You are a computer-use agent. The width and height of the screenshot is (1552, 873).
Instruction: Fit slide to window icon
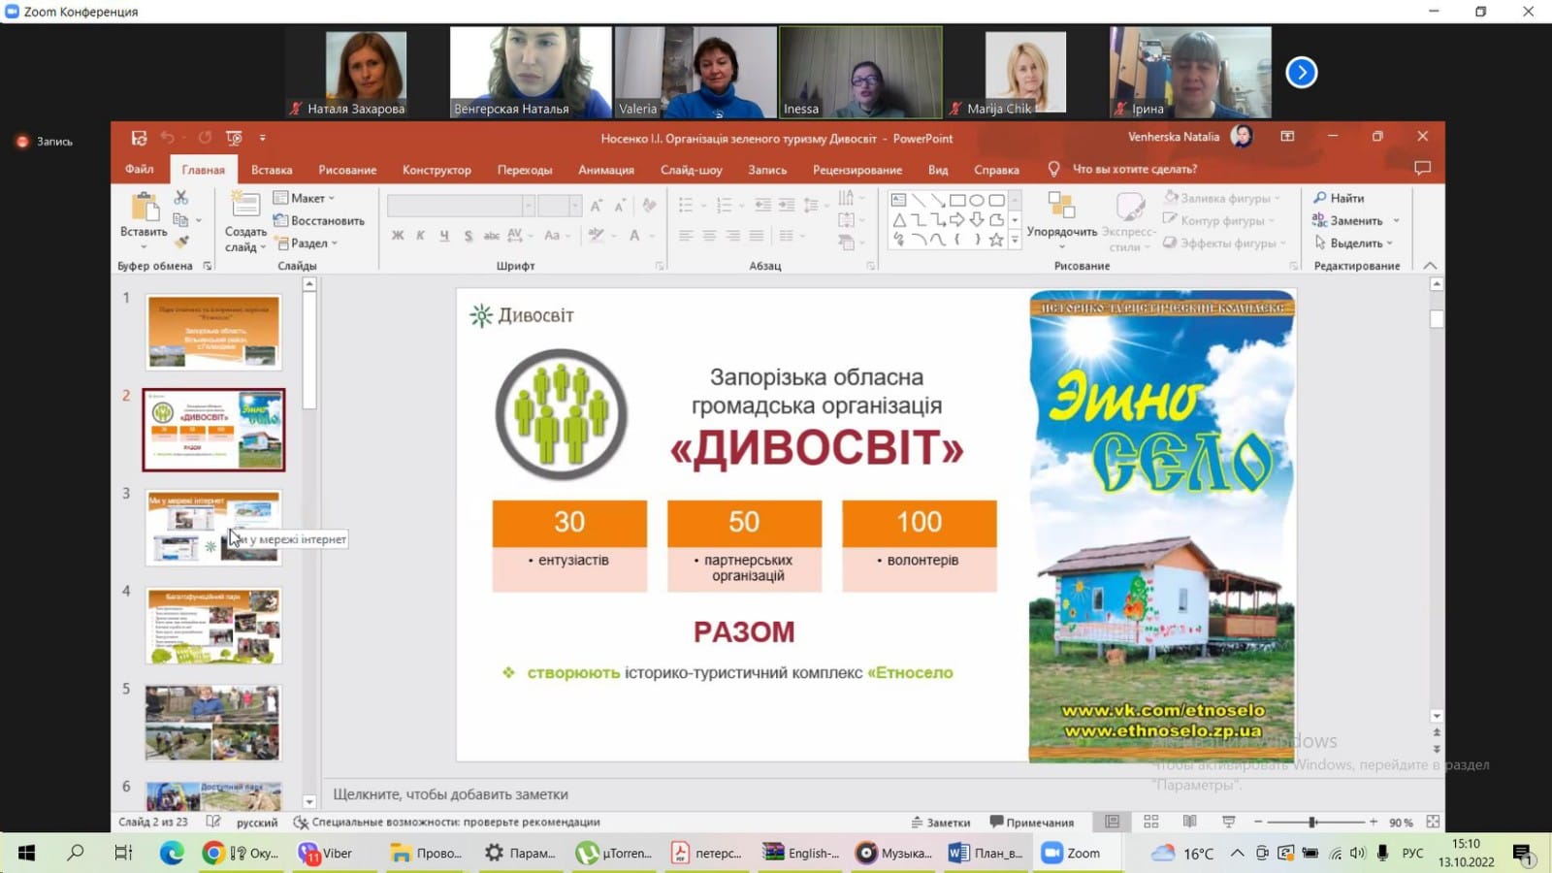1433,822
